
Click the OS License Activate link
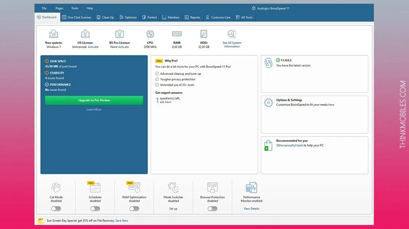pyautogui.click(x=93, y=47)
